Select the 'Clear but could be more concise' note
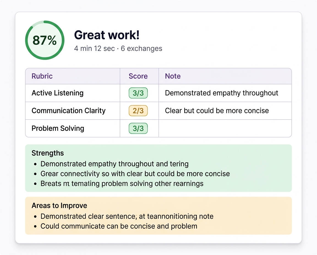The image size is (317, 255). coord(217,111)
